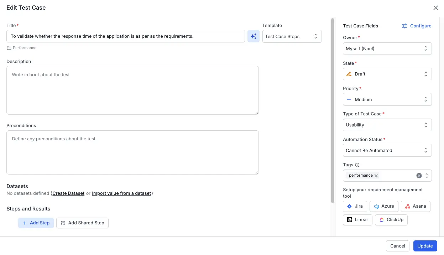Click the Jira integration button

tap(355, 206)
